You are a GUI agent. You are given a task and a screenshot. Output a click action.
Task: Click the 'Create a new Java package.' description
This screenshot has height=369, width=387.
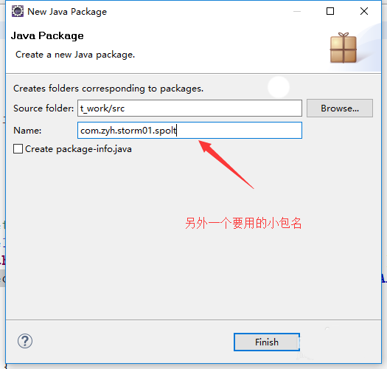(75, 55)
